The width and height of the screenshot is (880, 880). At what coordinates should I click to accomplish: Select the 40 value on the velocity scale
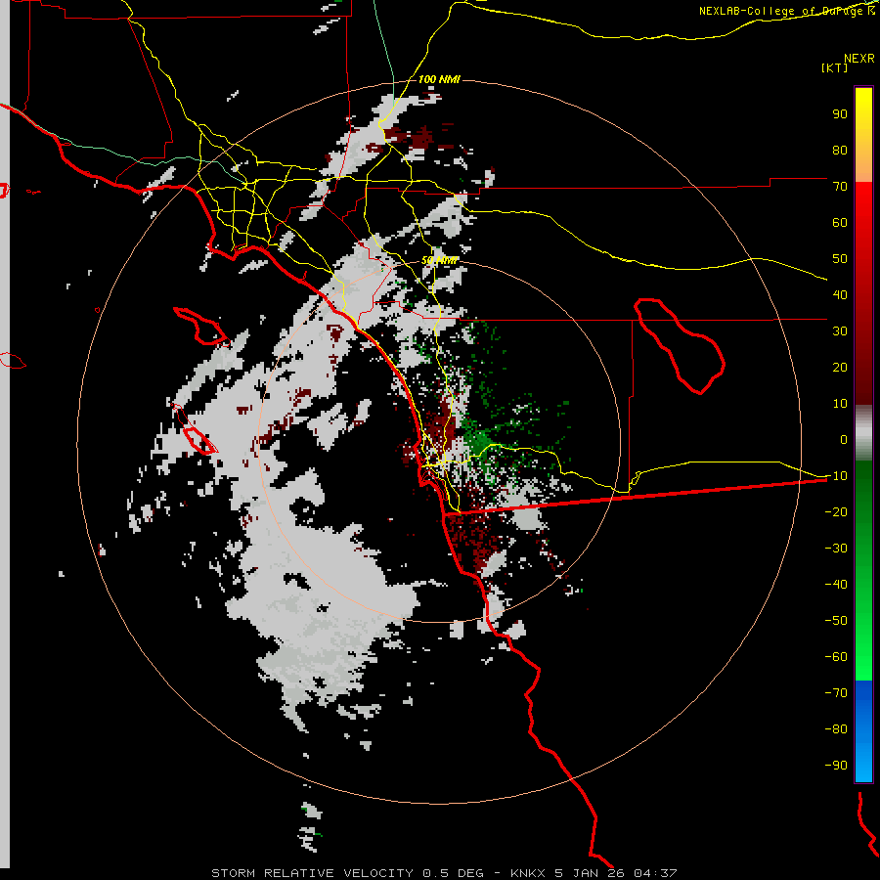(x=840, y=294)
